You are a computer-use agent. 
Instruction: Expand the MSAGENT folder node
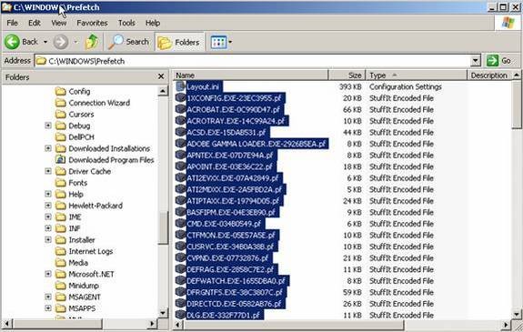point(48,297)
